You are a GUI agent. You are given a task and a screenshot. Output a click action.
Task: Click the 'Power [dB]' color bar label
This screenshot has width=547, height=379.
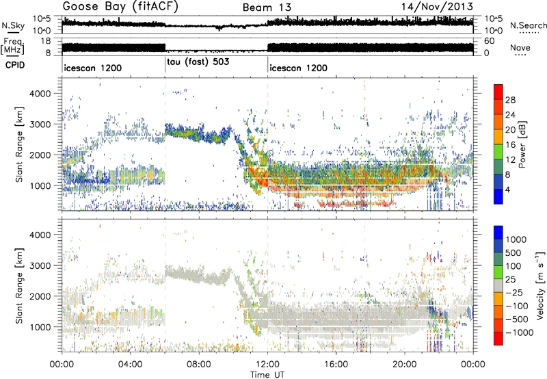[522, 144]
